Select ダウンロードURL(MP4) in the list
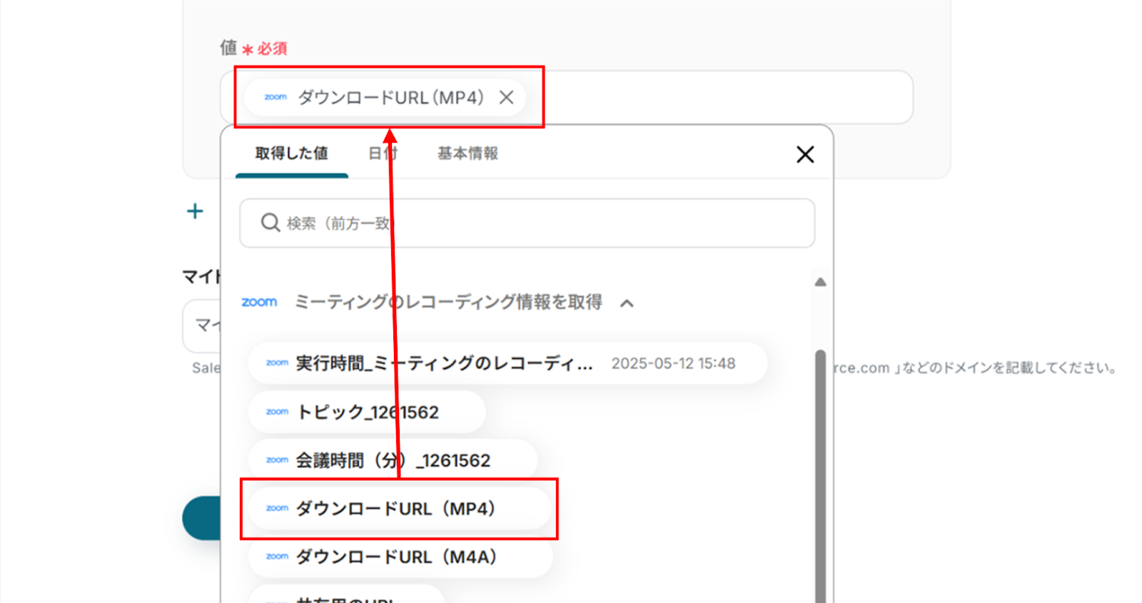 click(x=400, y=509)
